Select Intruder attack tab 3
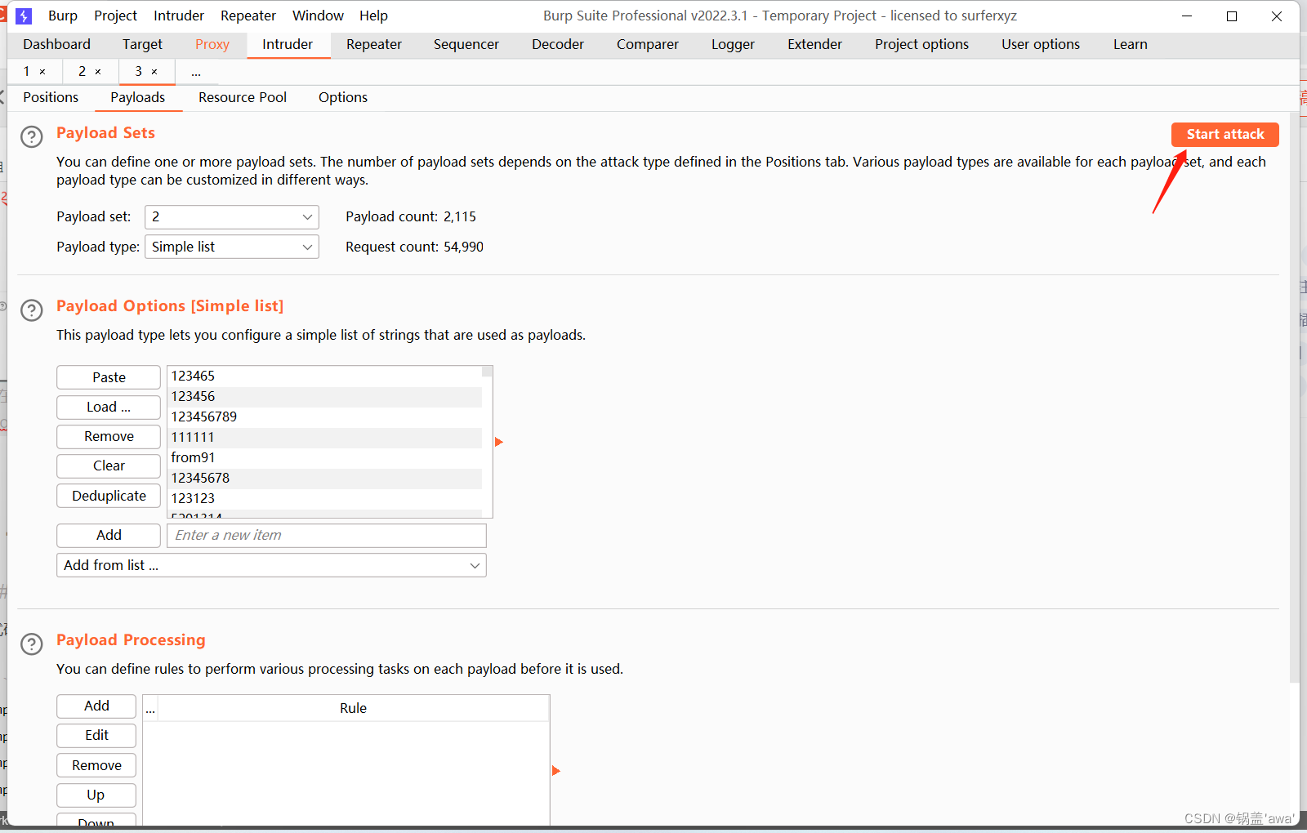 pyautogui.click(x=139, y=72)
